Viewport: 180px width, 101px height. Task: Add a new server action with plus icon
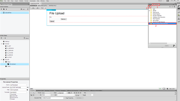(1, 9)
